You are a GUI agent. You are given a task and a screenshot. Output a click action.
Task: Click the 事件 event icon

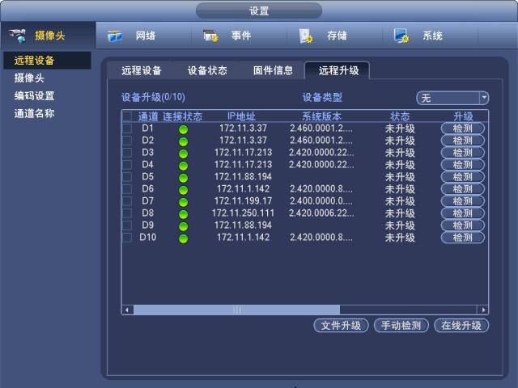pyautogui.click(x=210, y=36)
